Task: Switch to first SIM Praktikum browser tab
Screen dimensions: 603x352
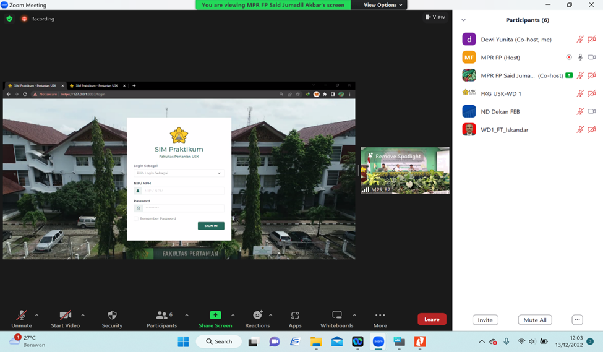Action: coord(35,86)
